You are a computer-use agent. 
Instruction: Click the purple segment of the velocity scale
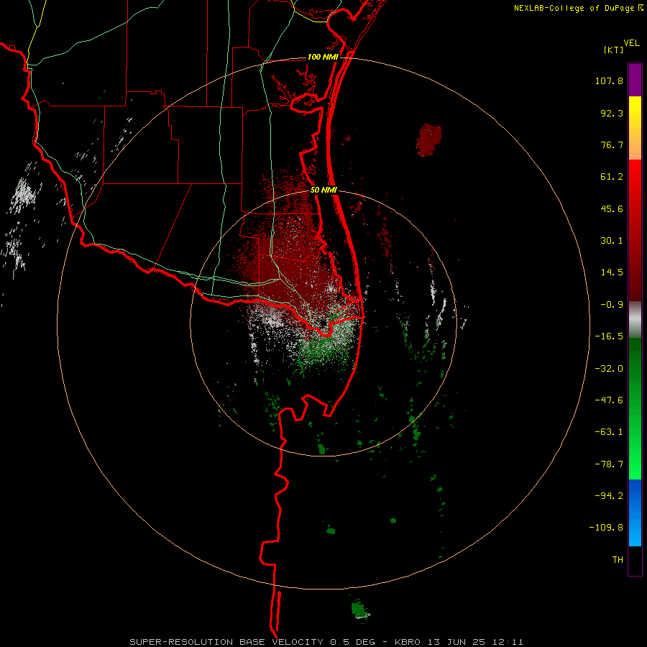click(x=635, y=80)
